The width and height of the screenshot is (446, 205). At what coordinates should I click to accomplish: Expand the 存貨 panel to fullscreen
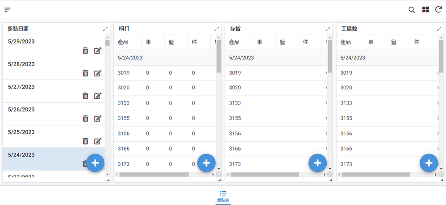pos(328,29)
